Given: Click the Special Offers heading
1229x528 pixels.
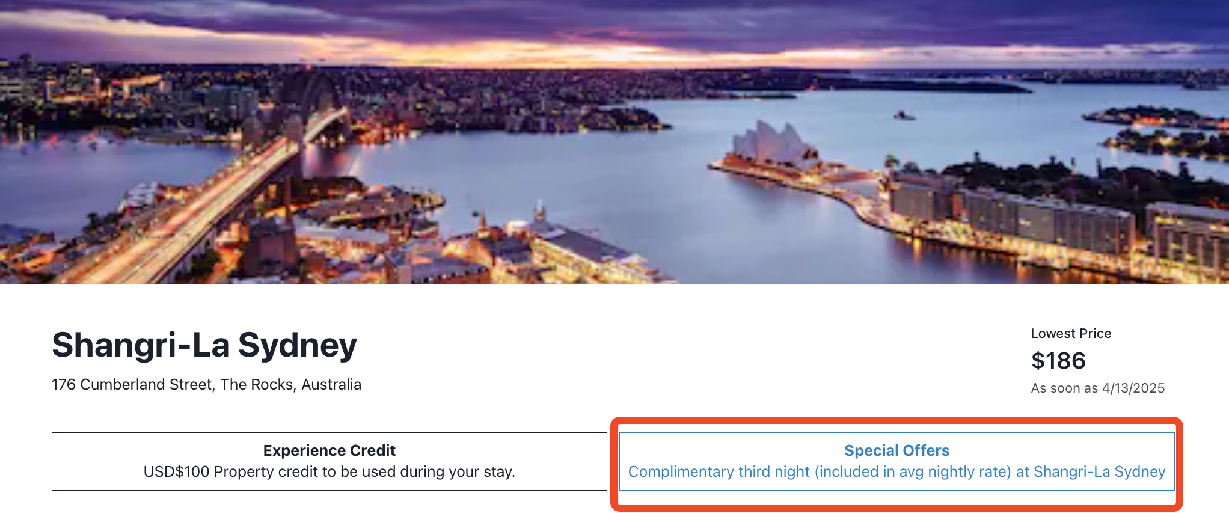Looking at the screenshot, I should (896, 450).
